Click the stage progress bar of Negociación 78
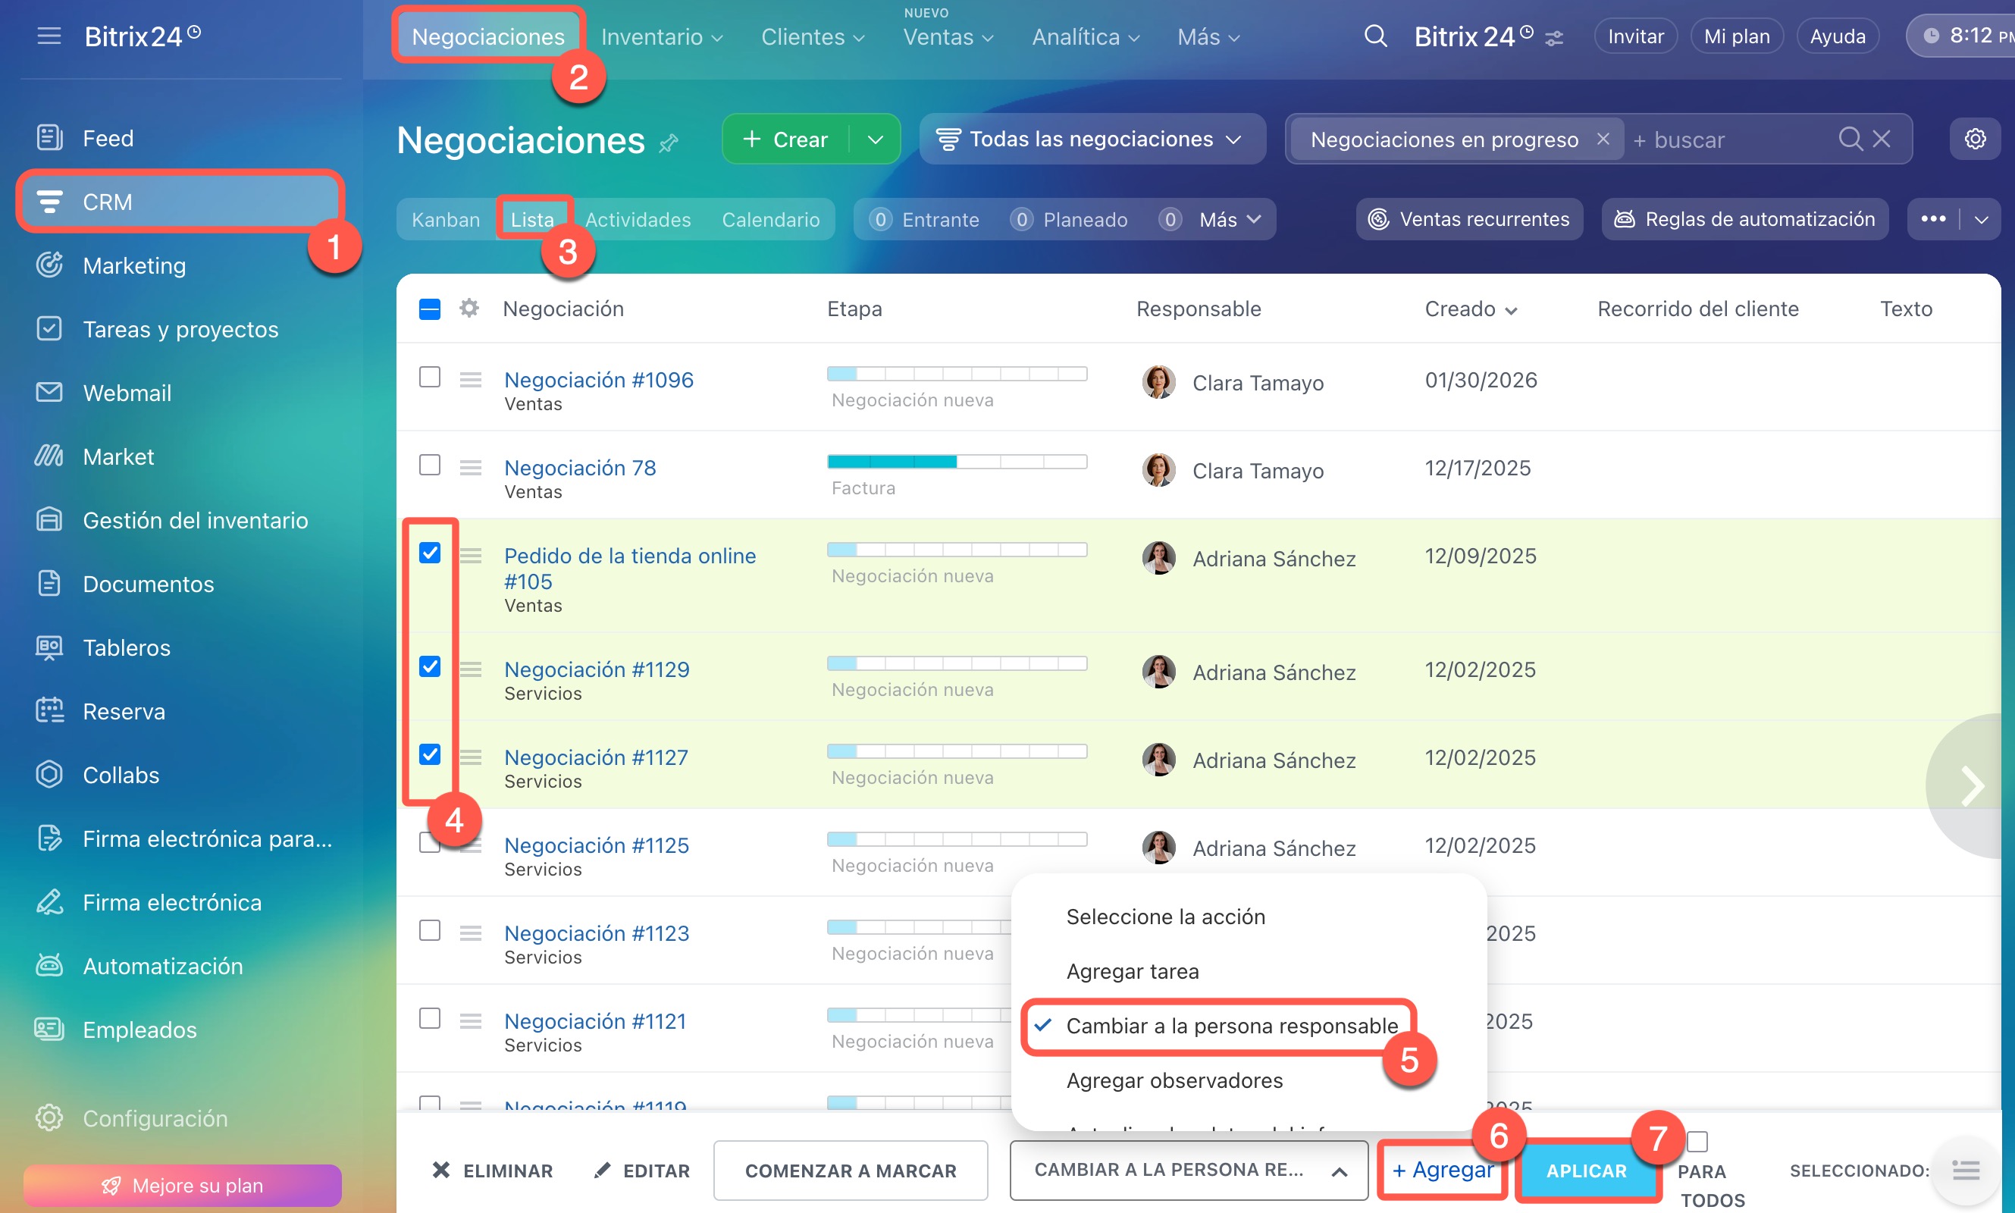Image resolution: width=2015 pixels, height=1213 pixels. tap(956, 462)
